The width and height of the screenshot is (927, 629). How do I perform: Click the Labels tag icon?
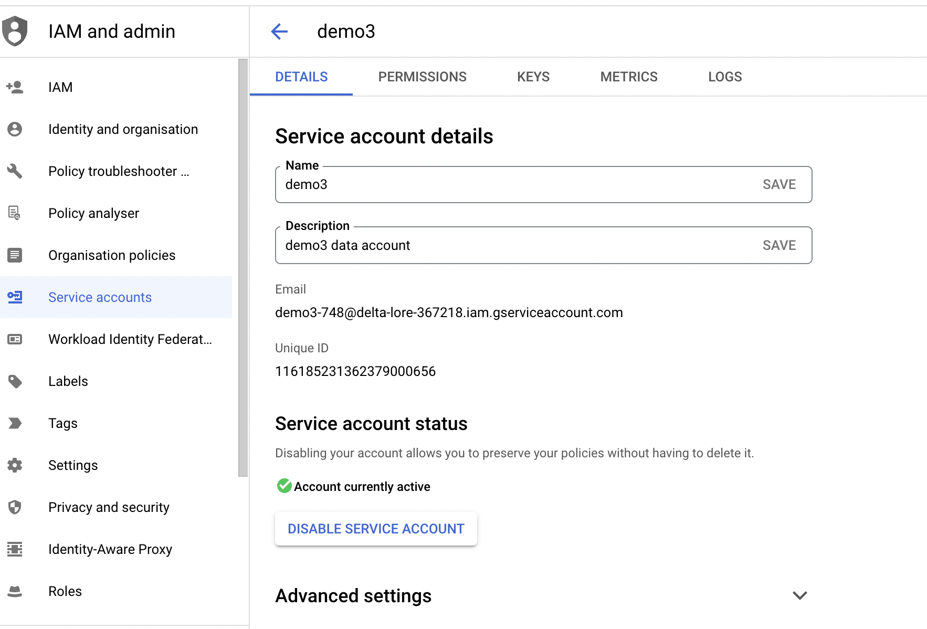tap(15, 381)
